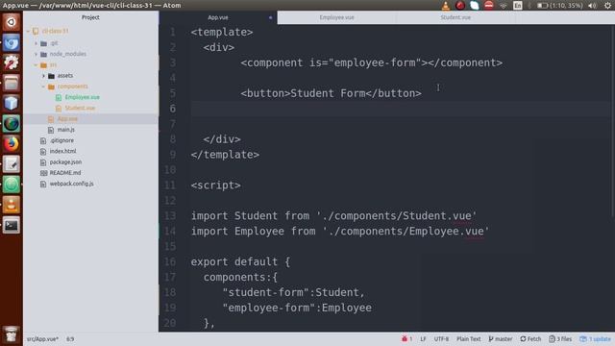Open the system power gear menu
Screen dimensions: 615x346
pos(607,6)
